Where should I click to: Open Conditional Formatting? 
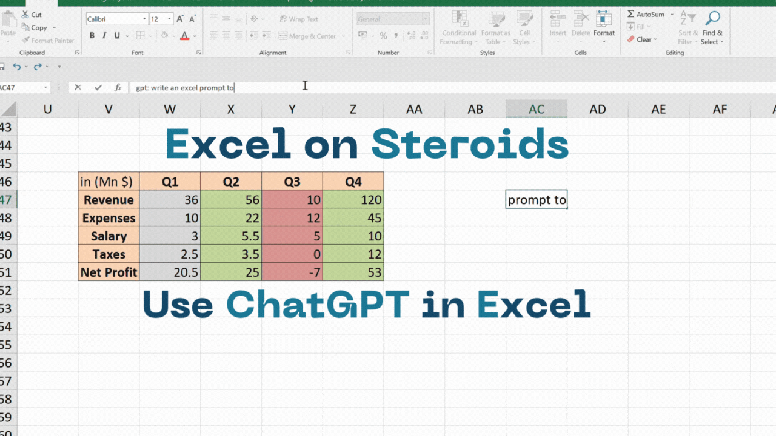458,28
